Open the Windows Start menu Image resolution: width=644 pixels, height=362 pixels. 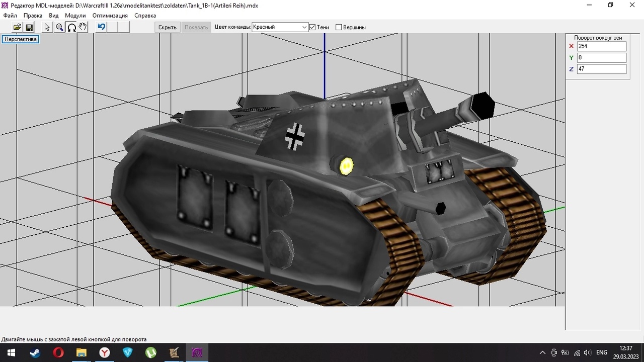pyautogui.click(x=11, y=352)
